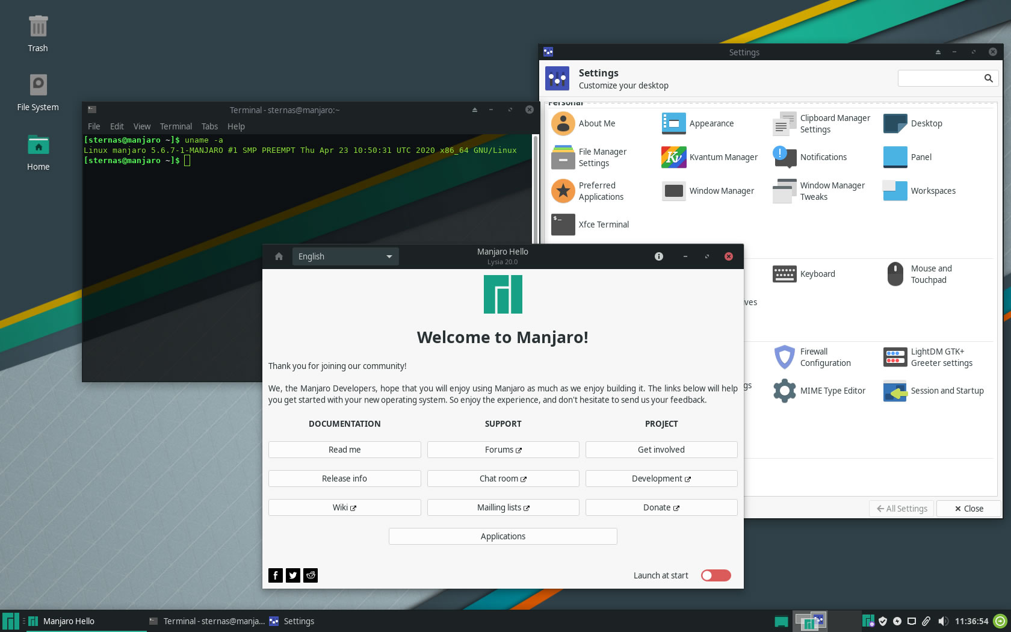Open LightDM GTK+ Greeter settings

pos(928,357)
